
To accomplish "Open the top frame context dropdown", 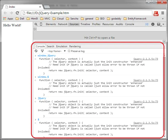I will pyautogui.click(x=65, y=51).
